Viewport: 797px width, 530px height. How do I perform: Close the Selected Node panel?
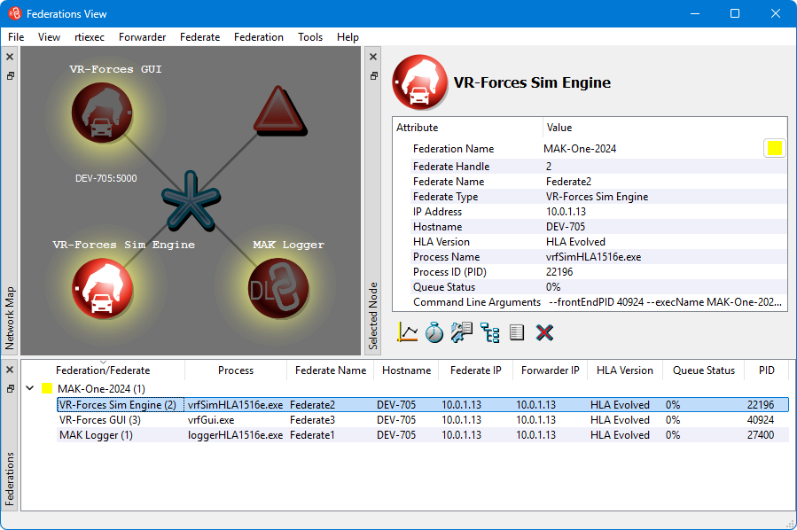[x=373, y=57]
